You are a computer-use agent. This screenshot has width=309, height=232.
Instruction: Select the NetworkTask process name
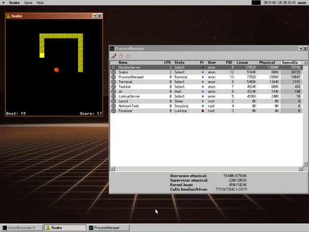(128, 106)
